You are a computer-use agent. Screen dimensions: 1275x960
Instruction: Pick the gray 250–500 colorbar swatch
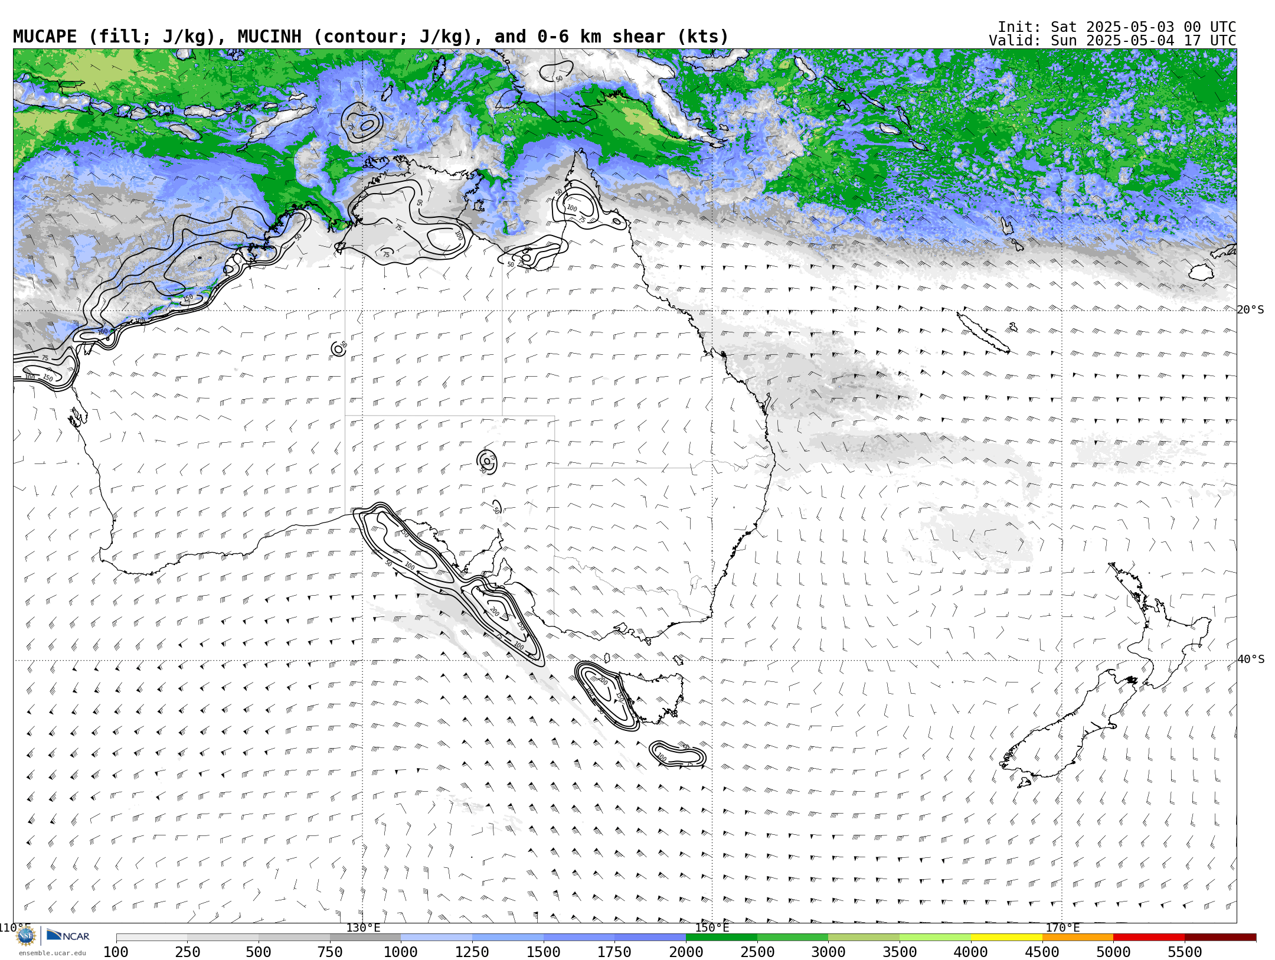pyautogui.click(x=223, y=938)
